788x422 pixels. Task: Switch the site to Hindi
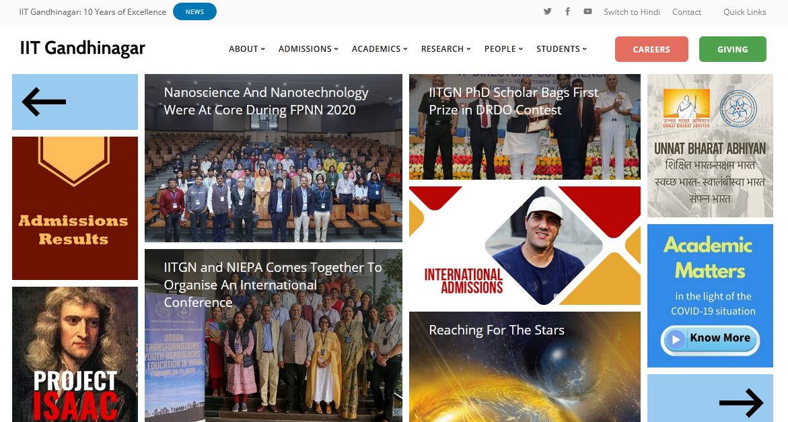(632, 11)
